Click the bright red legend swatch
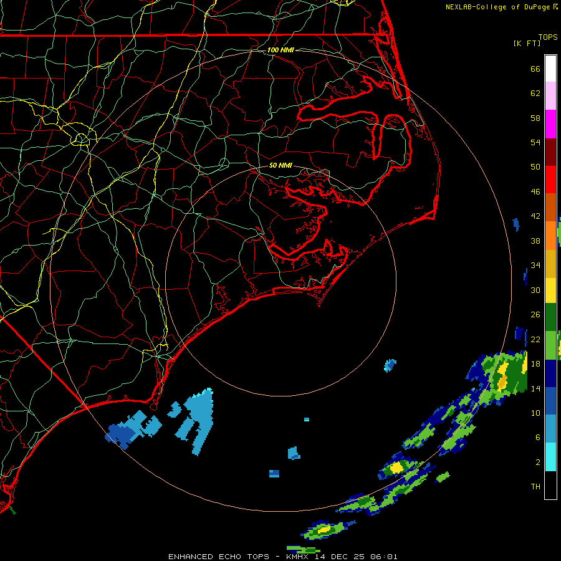 click(550, 180)
